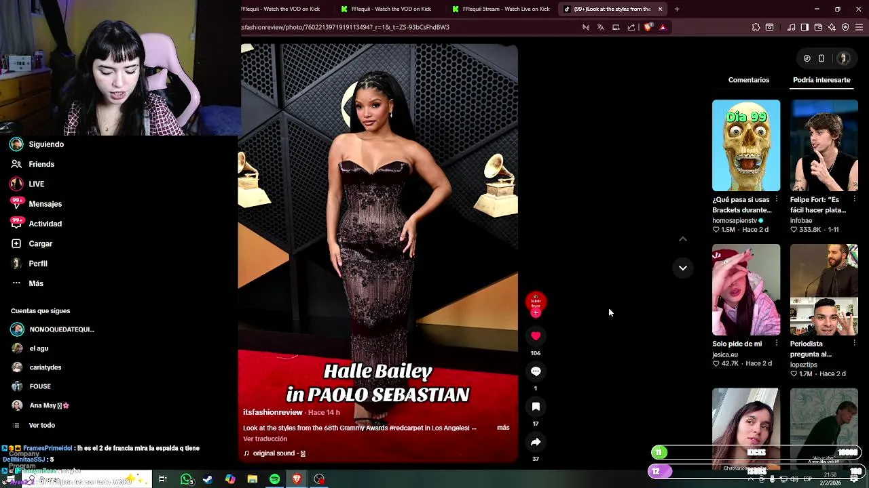The height and width of the screenshot is (488, 869).
Task: Open the Felipe Fort video thumbnail
Action: pyautogui.click(x=824, y=146)
